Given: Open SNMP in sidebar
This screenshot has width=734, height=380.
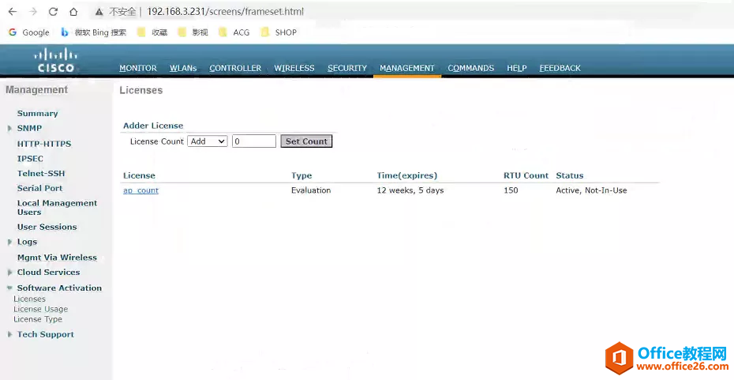Looking at the screenshot, I should 29,128.
